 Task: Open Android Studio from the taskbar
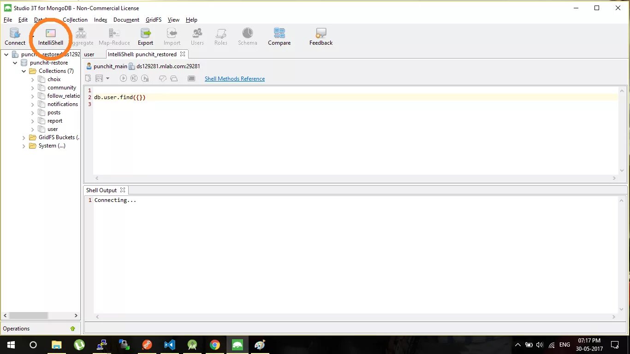click(x=192, y=345)
